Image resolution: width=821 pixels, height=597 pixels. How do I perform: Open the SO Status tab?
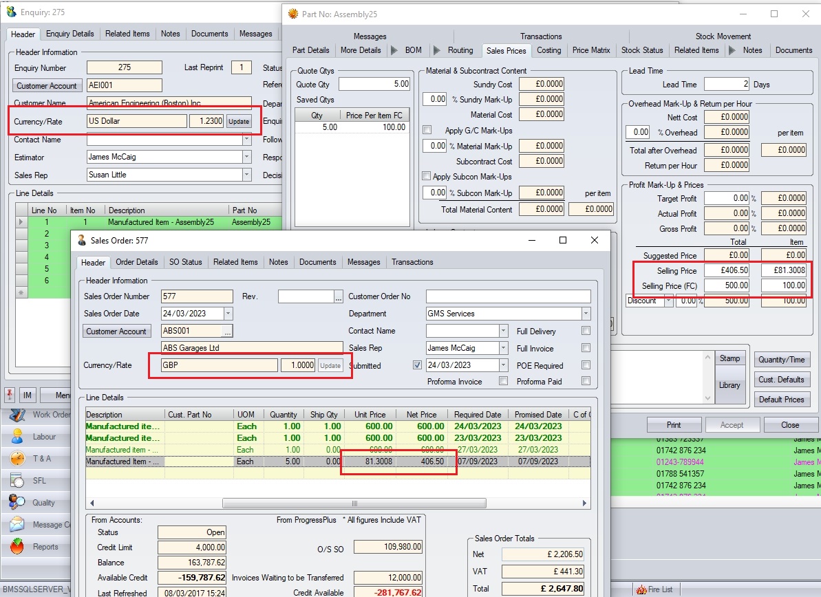[x=186, y=262]
